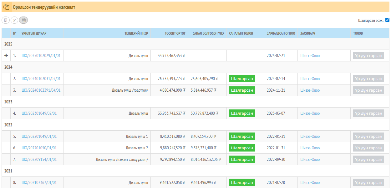Expand row 1 with the plus icon
This screenshot has width=391, height=188.
tap(6, 55)
